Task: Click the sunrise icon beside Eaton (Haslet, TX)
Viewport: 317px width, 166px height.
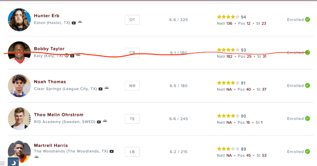Action: coord(80,22)
